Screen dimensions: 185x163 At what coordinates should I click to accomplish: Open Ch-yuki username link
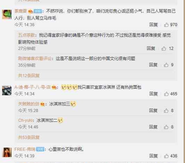[x=25, y=120]
